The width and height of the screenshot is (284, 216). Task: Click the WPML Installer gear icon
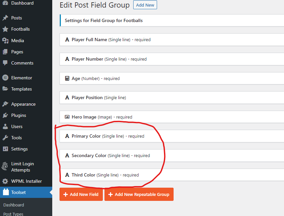pos(5,181)
